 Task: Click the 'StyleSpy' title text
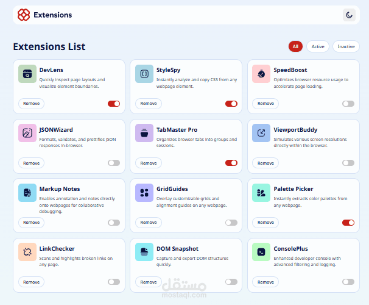click(168, 70)
